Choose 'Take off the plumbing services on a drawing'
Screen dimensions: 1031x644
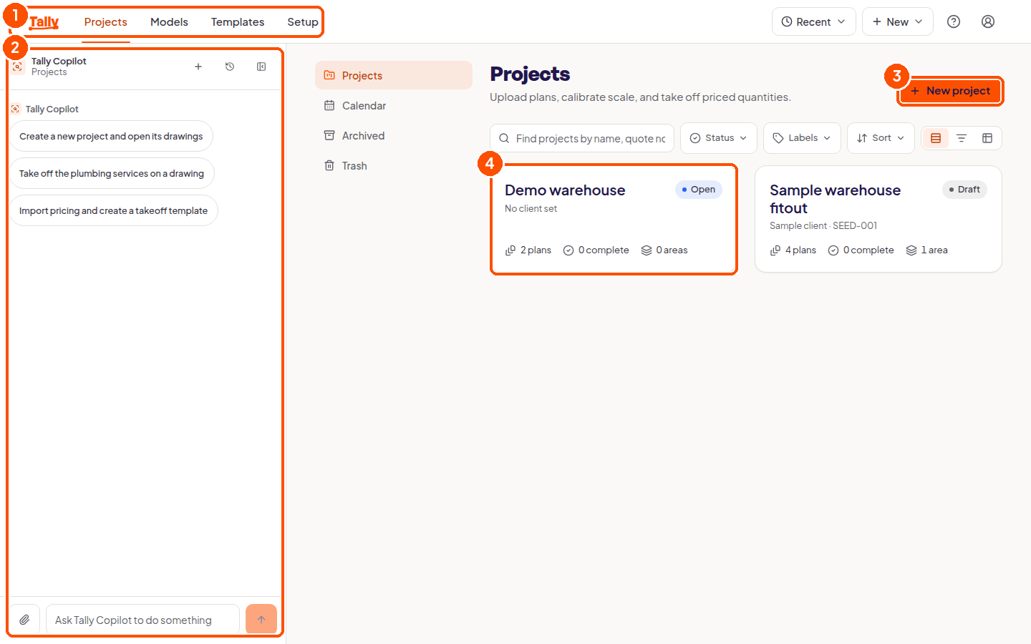click(112, 173)
